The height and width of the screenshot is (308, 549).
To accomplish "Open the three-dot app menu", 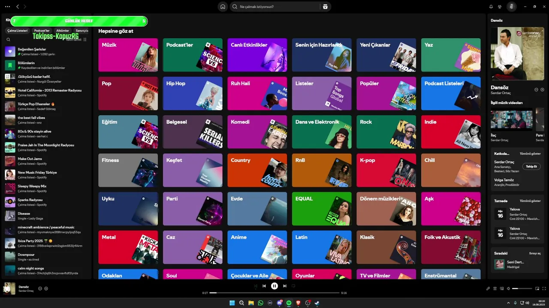I will [x=7, y=6].
